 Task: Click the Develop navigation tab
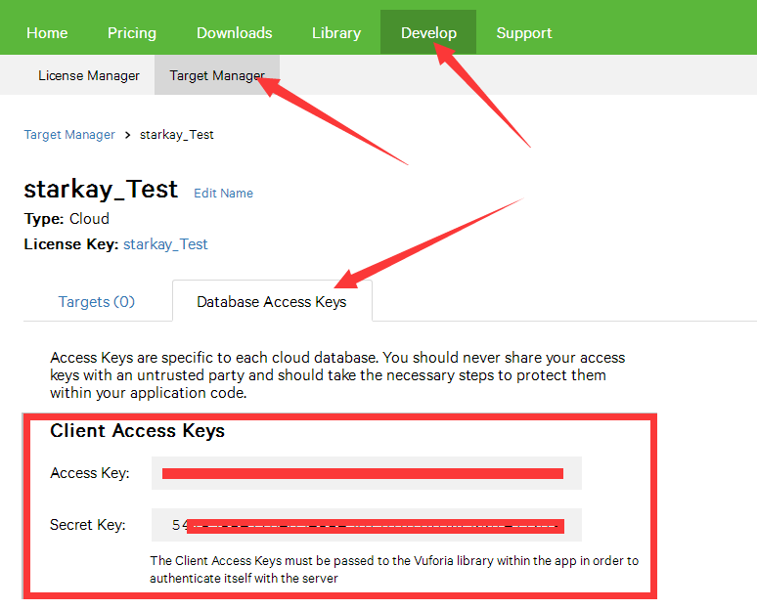tap(428, 32)
